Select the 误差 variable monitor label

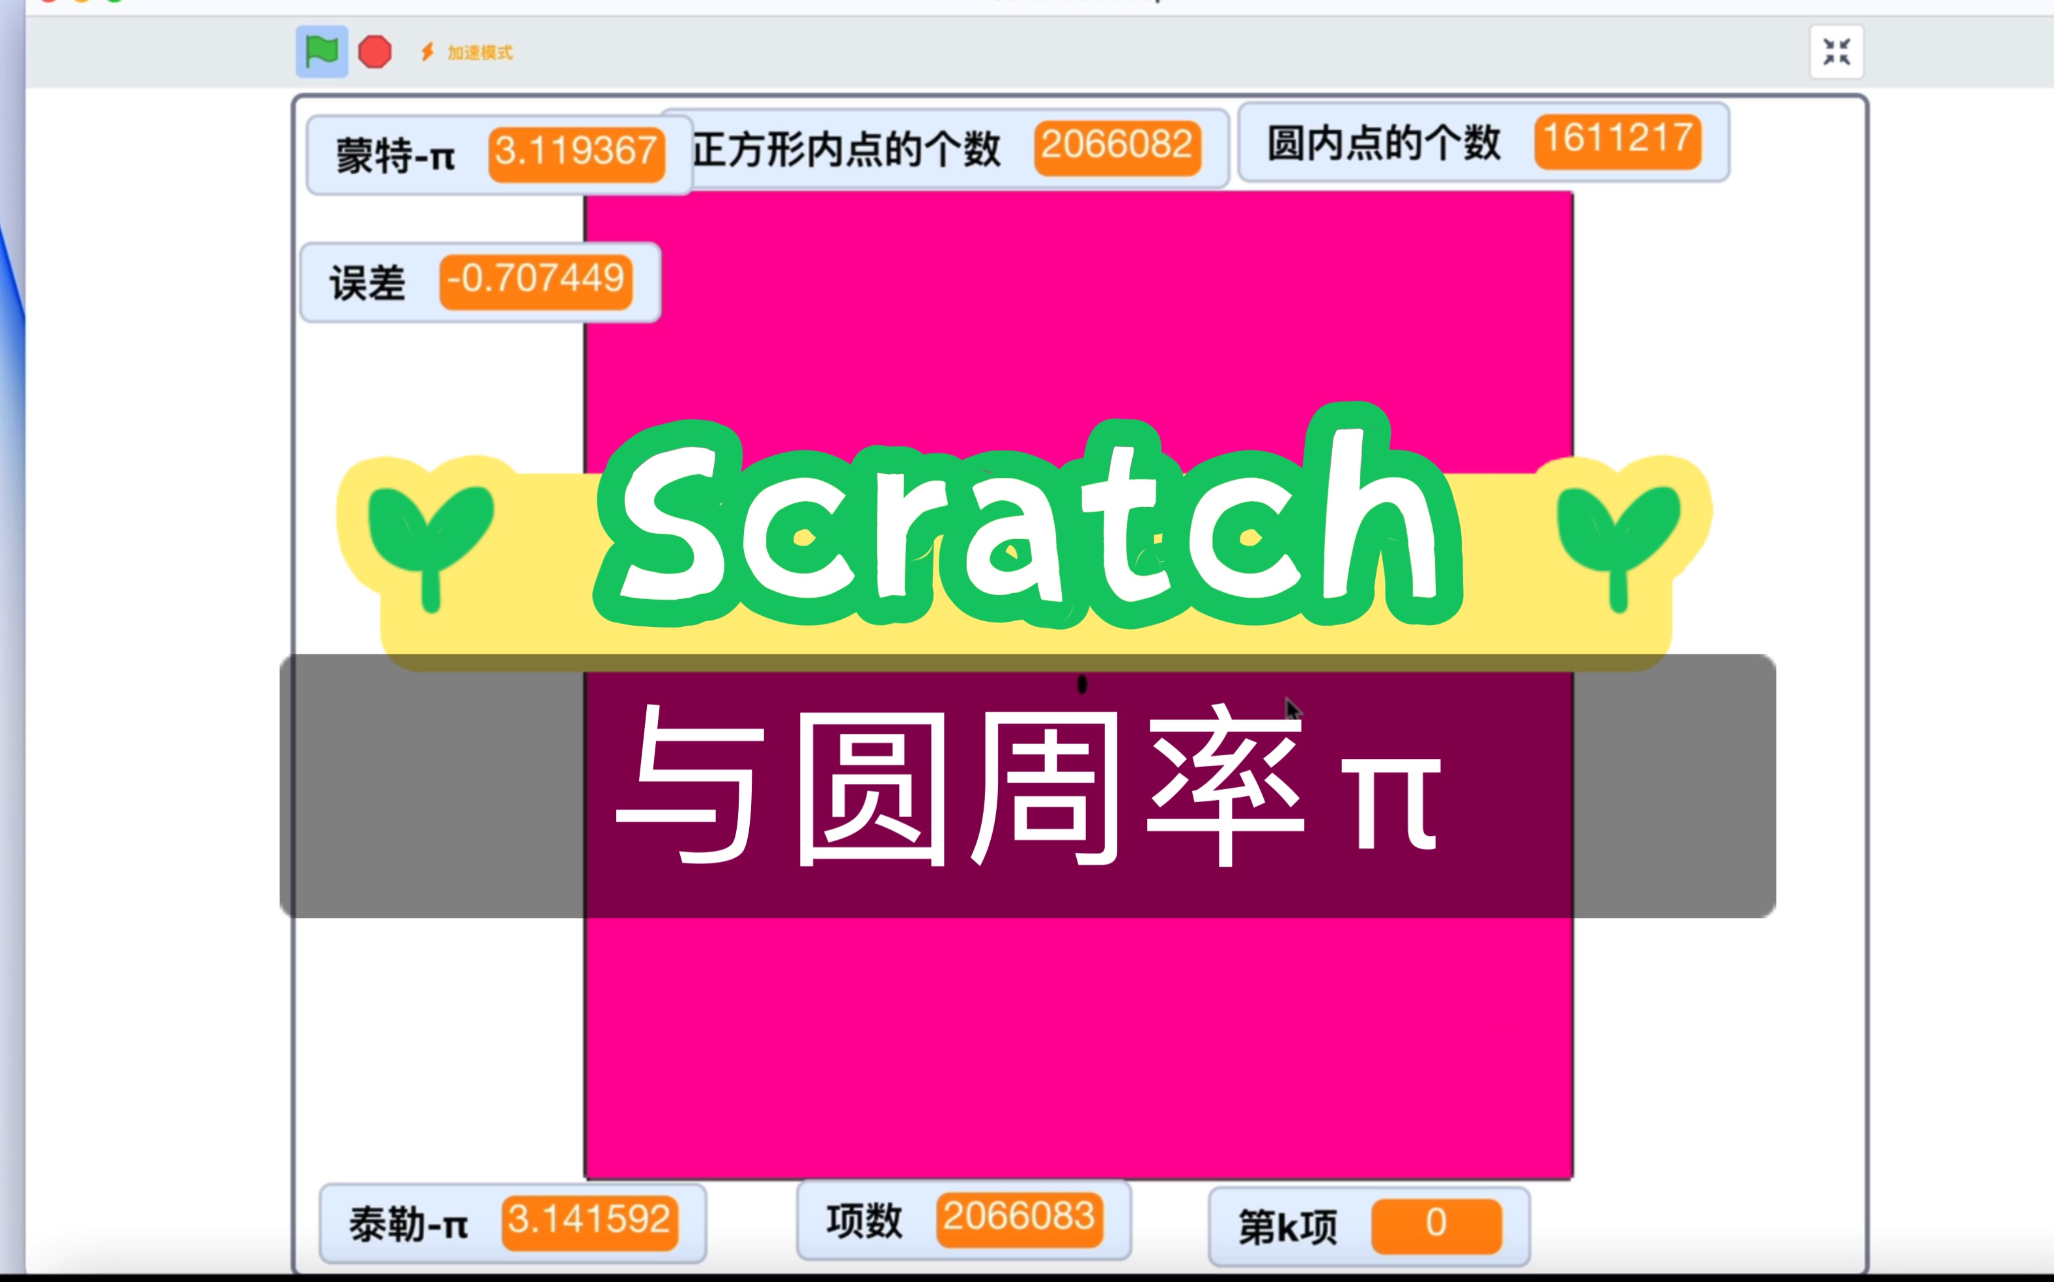[367, 283]
